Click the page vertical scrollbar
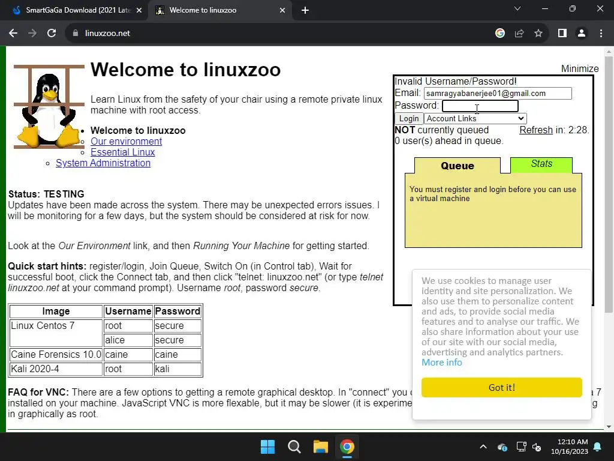Image resolution: width=614 pixels, height=461 pixels. (609, 184)
